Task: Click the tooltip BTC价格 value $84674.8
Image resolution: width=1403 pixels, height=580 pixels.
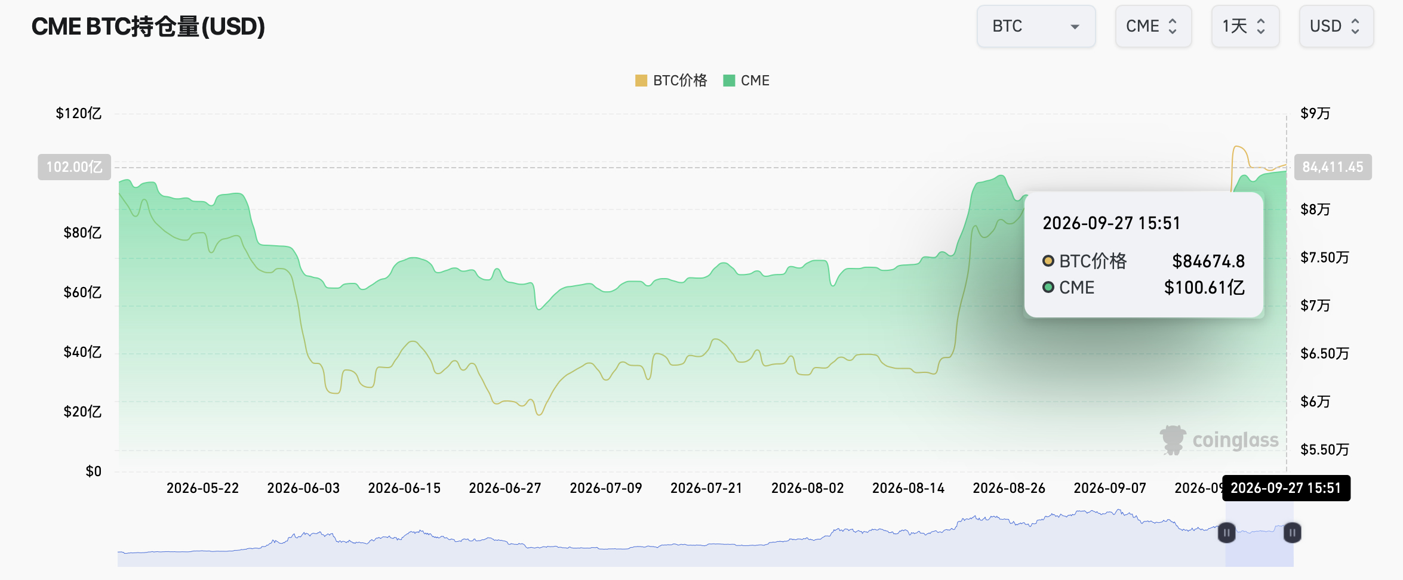Action: click(x=1208, y=261)
